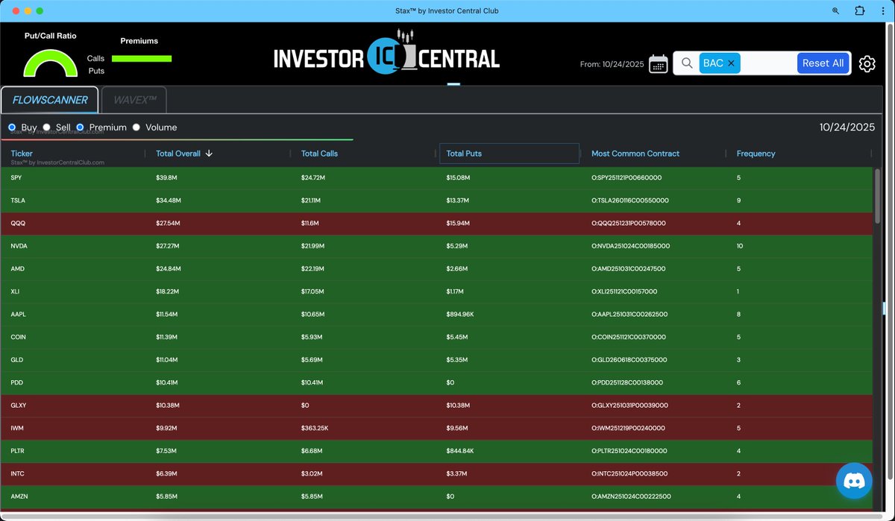The width and height of the screenshot is (895, 521).
Task: Select the IWM ticker row
Action: pos(436,428)
